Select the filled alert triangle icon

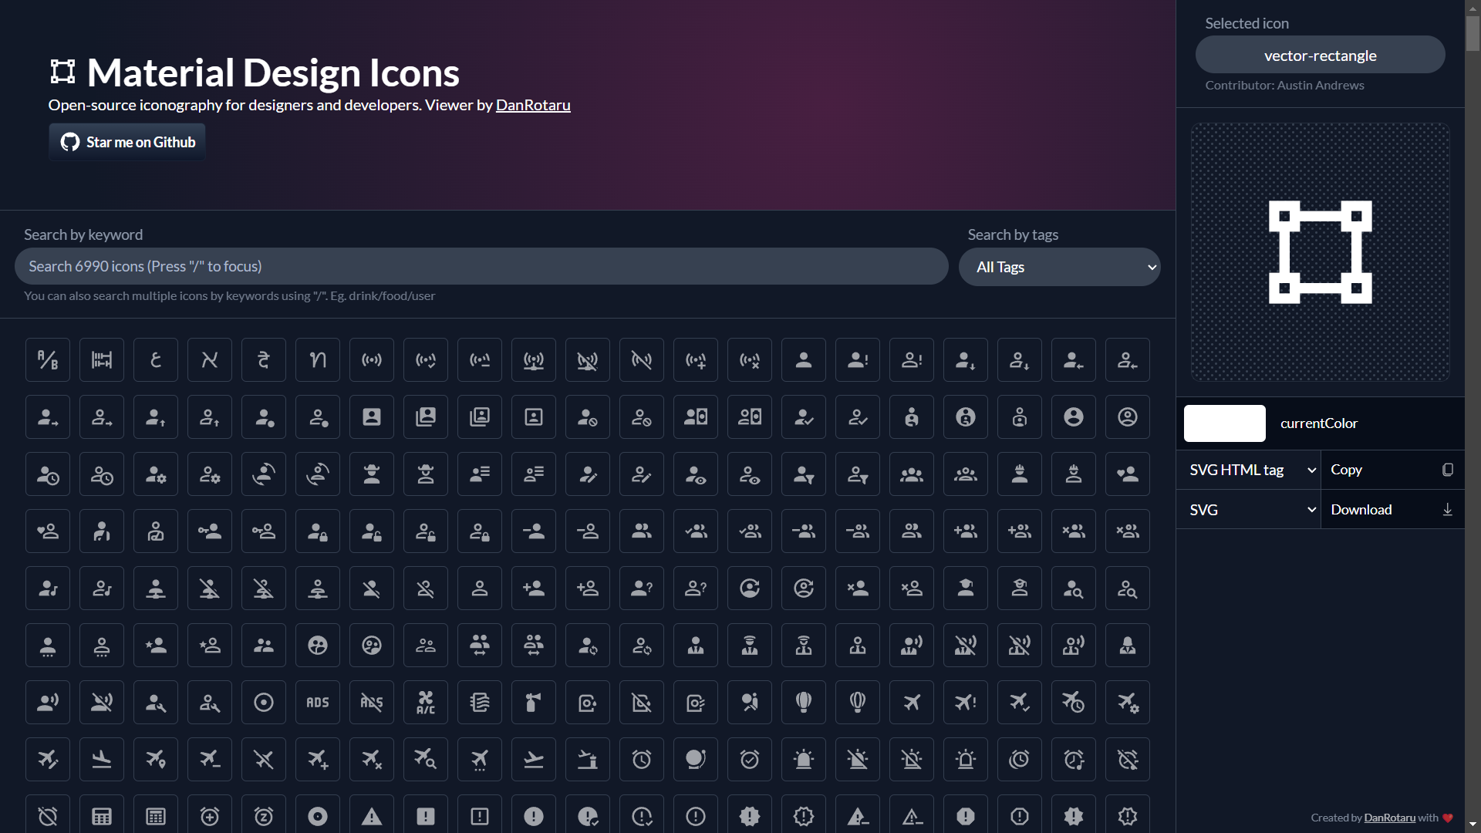coord(372,816)
